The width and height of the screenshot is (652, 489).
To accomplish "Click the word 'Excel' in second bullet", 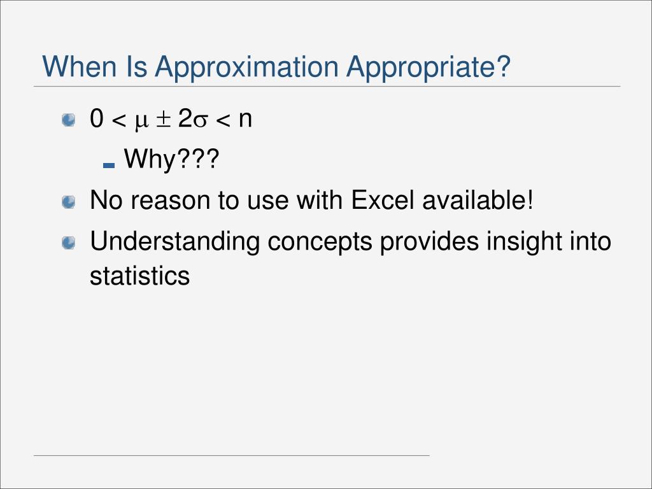I will click(383, 200).
